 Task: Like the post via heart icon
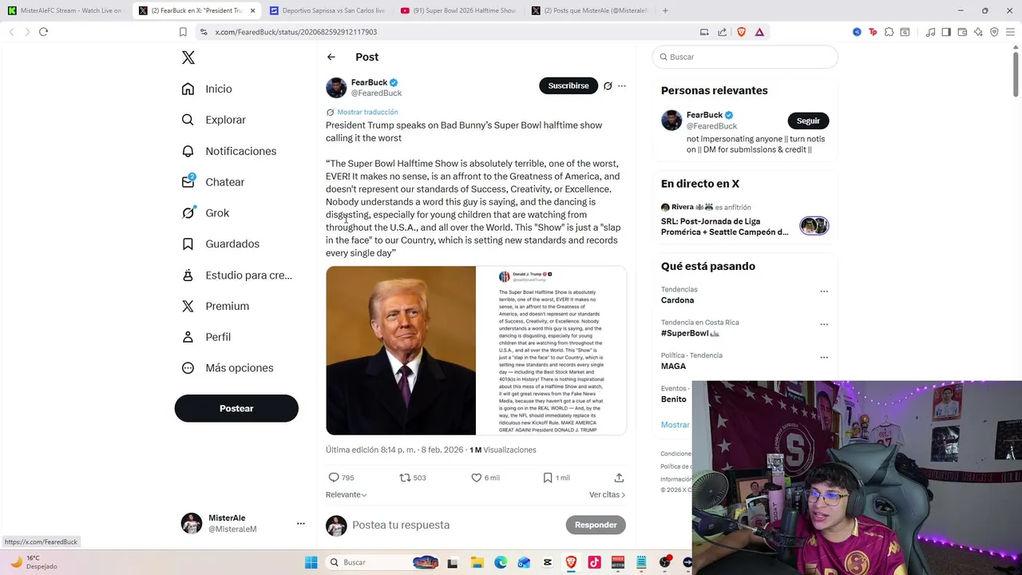(477, 478)
